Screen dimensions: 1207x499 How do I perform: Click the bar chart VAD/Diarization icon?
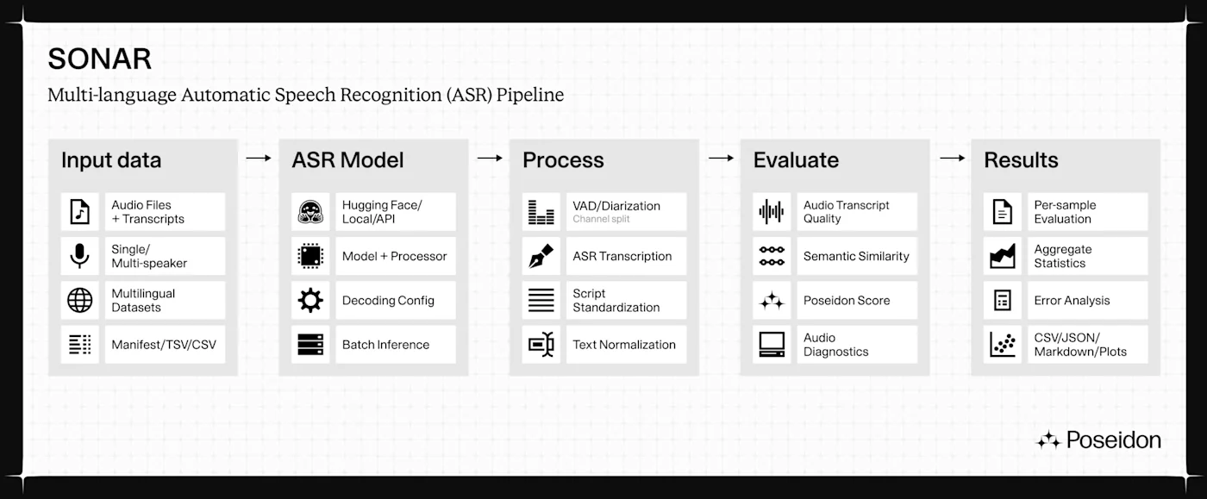click(x=541, y=212)
